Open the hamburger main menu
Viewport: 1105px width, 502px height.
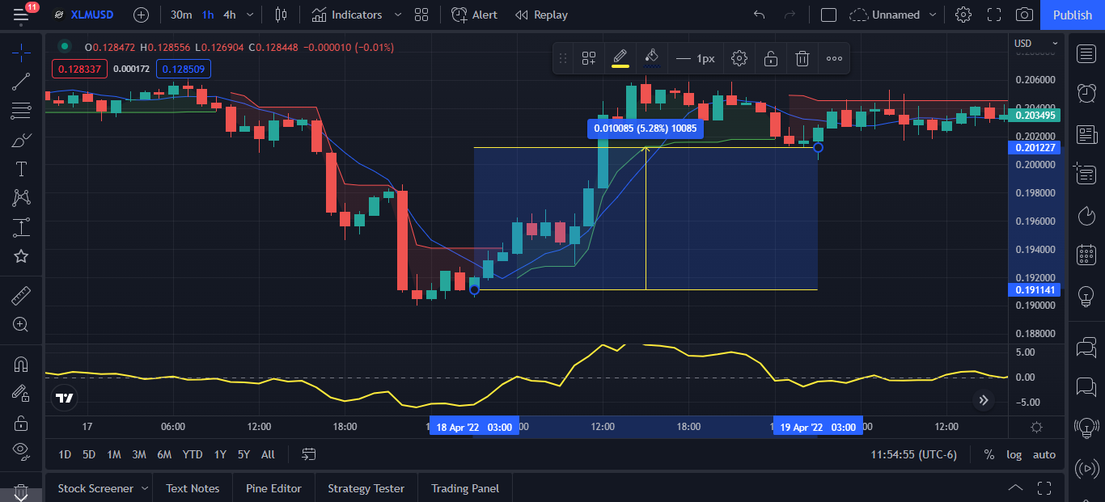[21, 15]
